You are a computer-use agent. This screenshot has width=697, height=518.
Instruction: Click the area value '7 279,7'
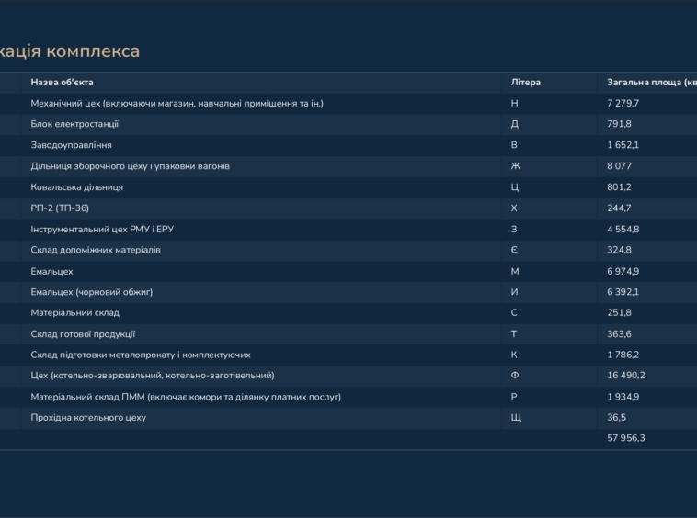[623, 104]
